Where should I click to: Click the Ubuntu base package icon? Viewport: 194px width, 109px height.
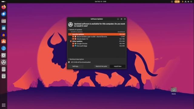click(x=75, y=39)
